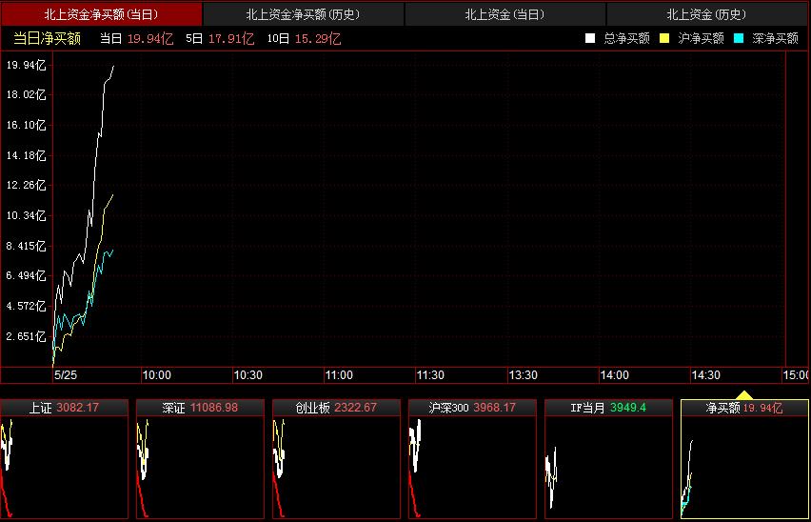The width and height of the screenshot is (811, 522).
Task: Click the white 总净买额 legend swatch
Action: (x=590, y=39)
